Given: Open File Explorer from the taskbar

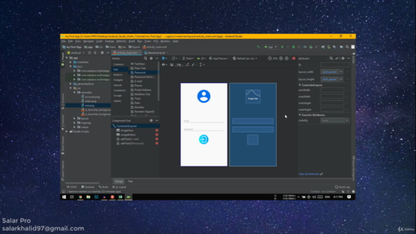Looking at the screenshot, I should [x=88, y=197].
